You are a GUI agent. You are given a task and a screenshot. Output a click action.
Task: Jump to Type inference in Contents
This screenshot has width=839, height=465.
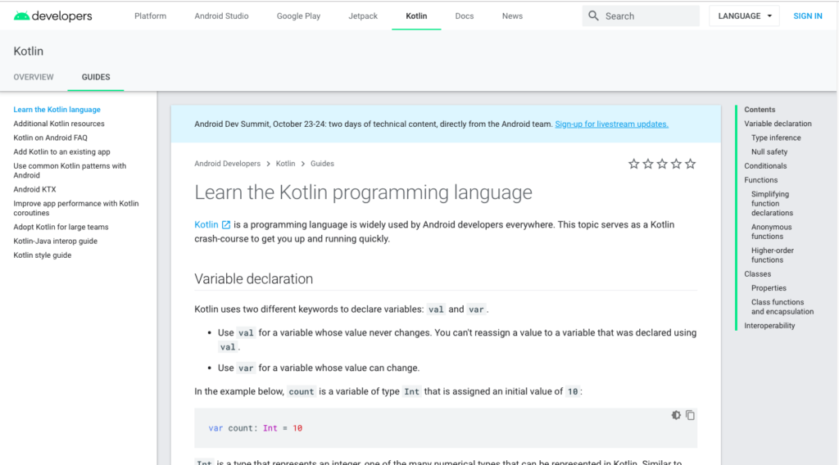pos(776,138)
